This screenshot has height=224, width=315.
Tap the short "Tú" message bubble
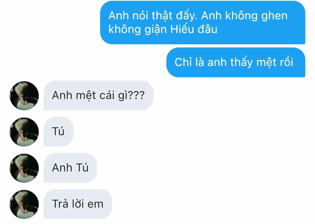tap(58, 131)
